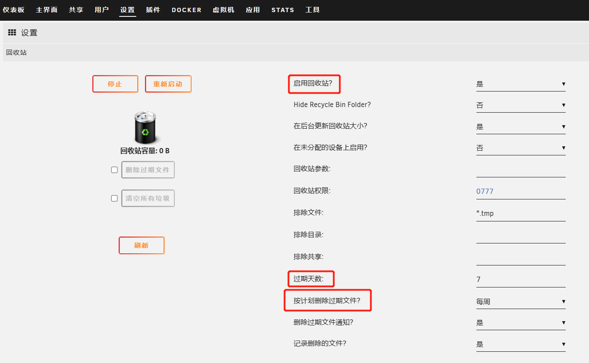This screenshot has width=589, height=363.
Task: Open the 记录删除的文件 dropdown
Action: click(x=520, y=344)
